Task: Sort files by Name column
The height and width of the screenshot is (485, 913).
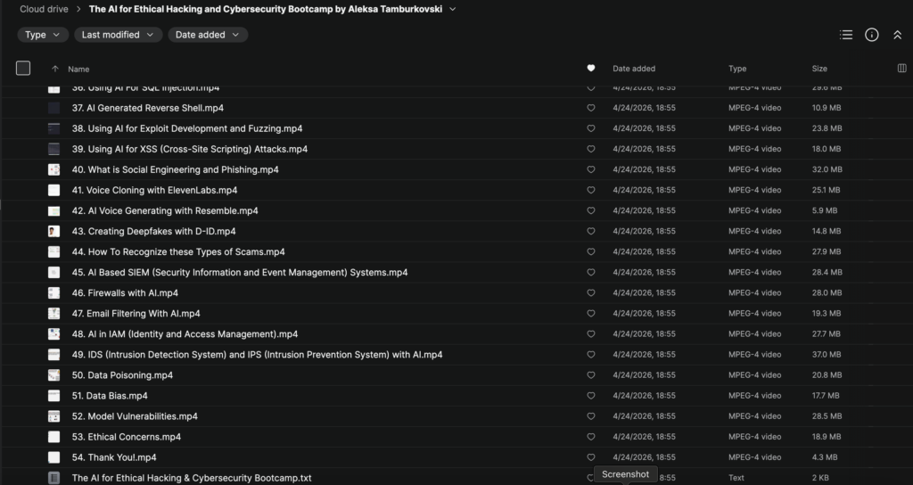Action: [78, 69]
